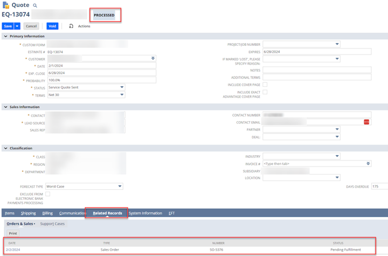This screenshot has width=388, height=256.
Task: Click the Quote document icon in the header
Action: point(6,5)
